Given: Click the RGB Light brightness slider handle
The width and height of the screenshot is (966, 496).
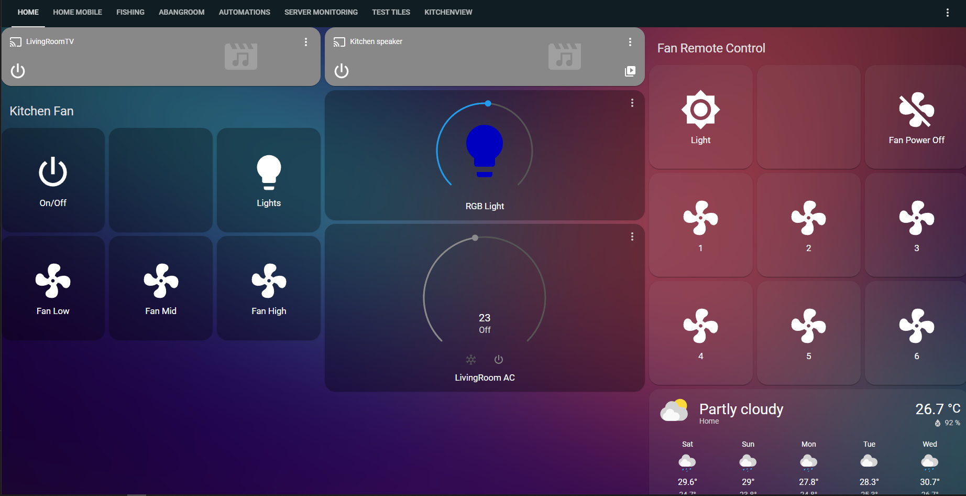Looking at the screenshot, I should click(488, 103).
